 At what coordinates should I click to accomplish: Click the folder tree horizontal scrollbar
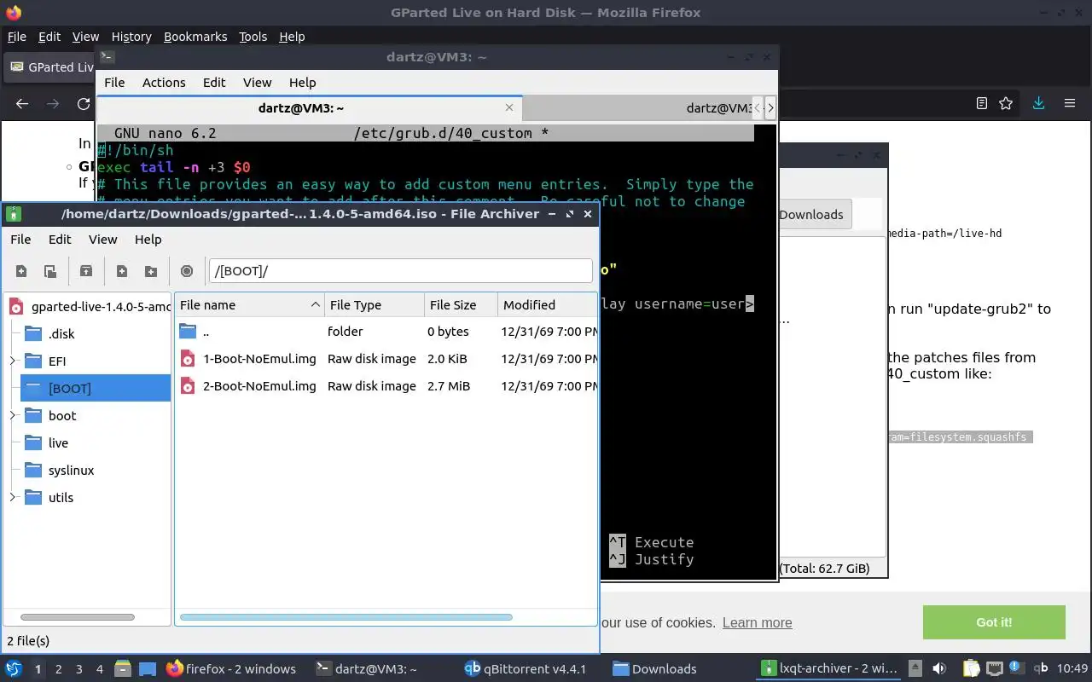coord(77,617)
